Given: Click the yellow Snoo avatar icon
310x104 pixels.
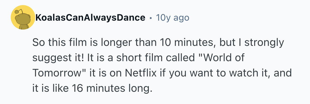Looking at the screenshot, I should 22,18.
